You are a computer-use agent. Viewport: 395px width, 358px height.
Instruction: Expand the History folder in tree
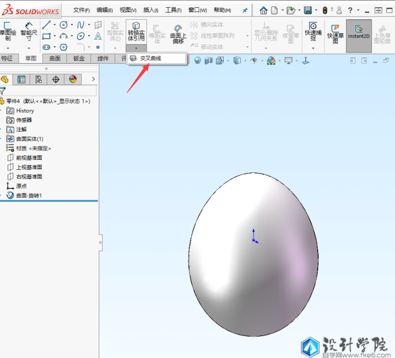coord(2,110)
